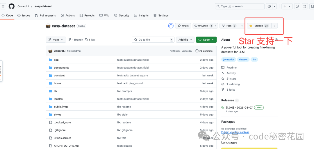
Task: Switch to the Projects tab
Action: [x=87, y=15]
